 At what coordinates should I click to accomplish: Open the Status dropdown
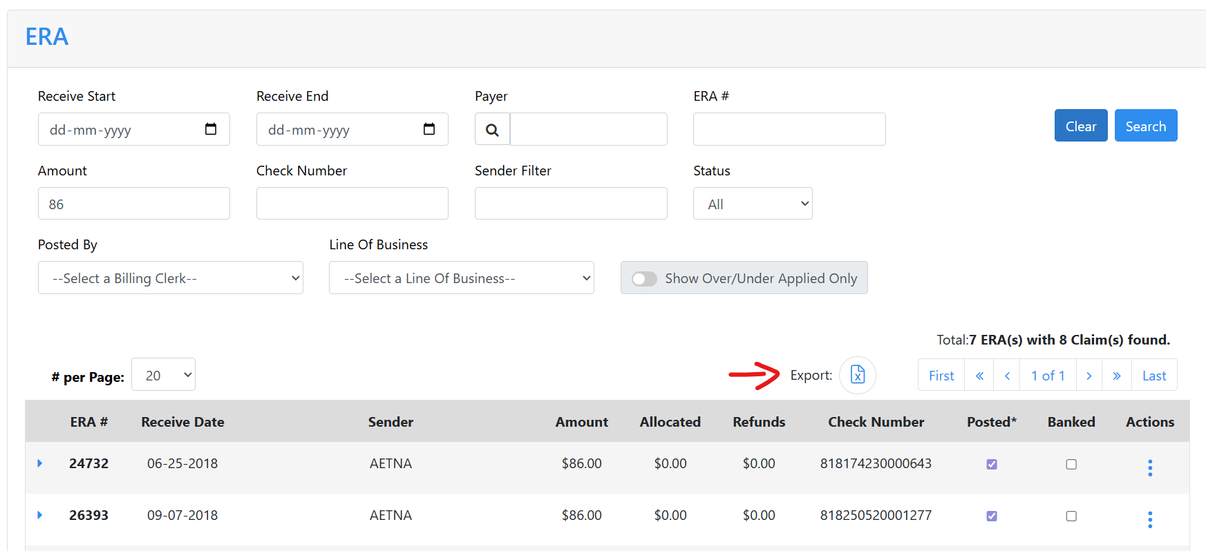point(753,204)
